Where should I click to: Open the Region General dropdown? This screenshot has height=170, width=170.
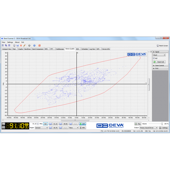coord(41,128)
